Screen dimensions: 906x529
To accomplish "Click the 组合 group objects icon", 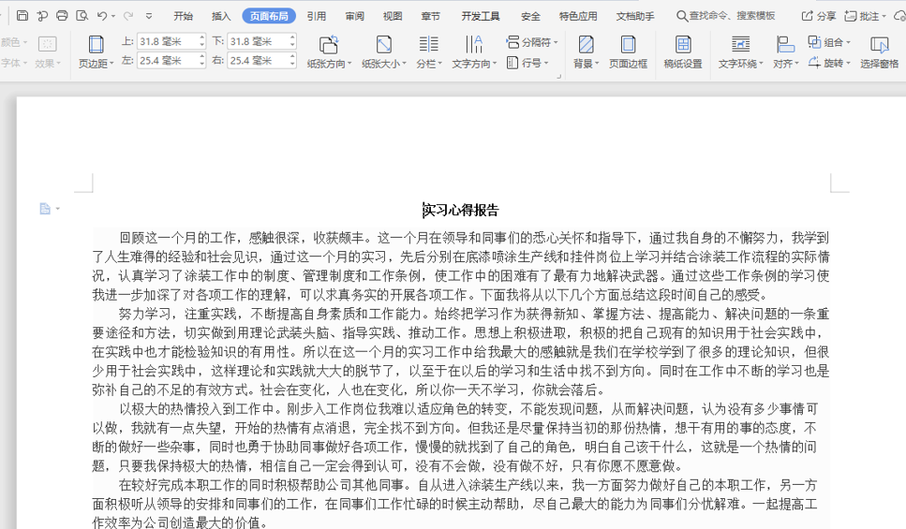I will [814, 41].
